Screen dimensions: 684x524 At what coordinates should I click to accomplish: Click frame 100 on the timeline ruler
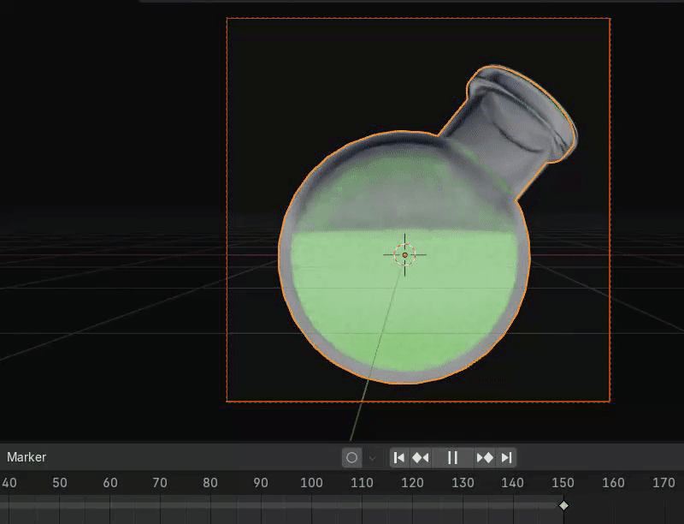tap(311, 483)
